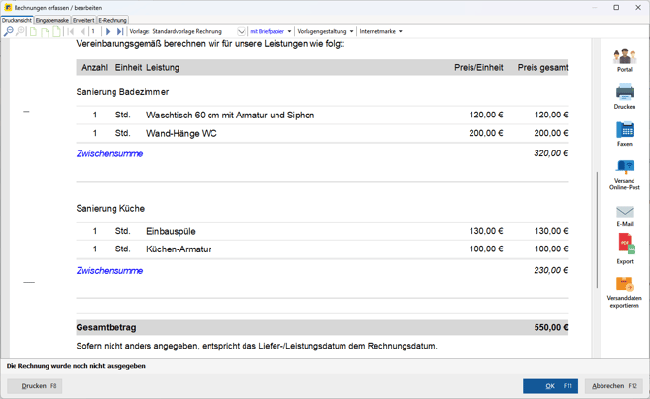
Task: Click the Preis gesamt column header
Action: tap(542, 68)
